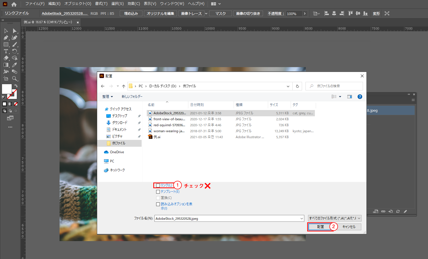Open workspace switcher dropdown

click(216, 4)
